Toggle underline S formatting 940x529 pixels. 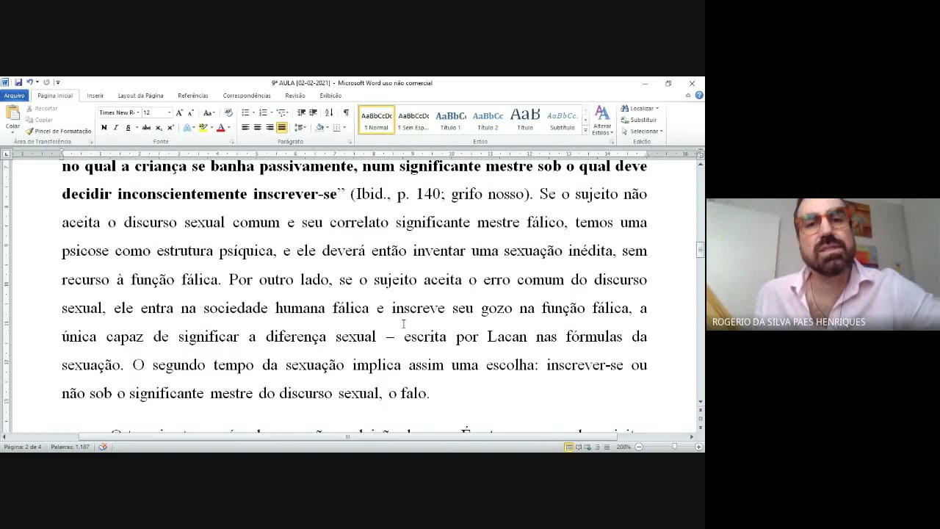tap(128, 128)
